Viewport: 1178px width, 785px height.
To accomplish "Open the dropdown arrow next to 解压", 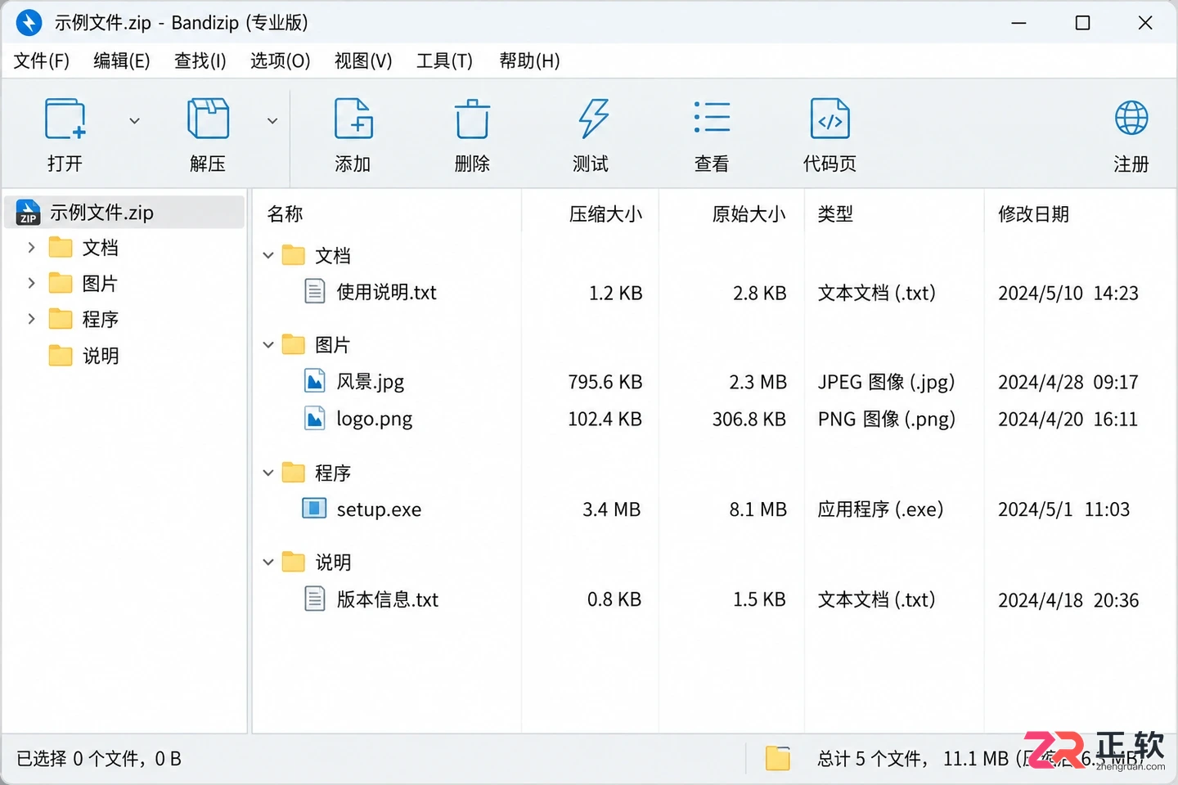I will point(272,121).
